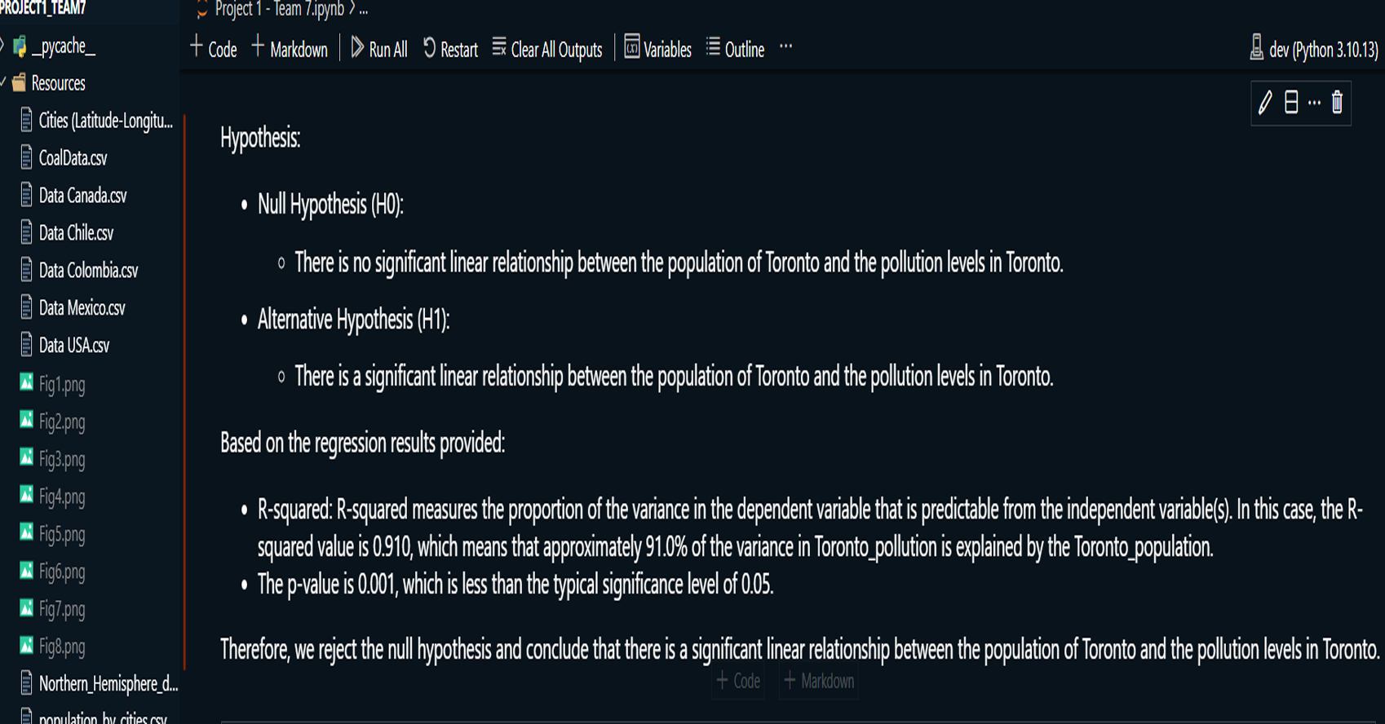This screenshot has width=1385, height=724.
Task: Delete the cell with the trash icon
Action: pos(1337,103)
